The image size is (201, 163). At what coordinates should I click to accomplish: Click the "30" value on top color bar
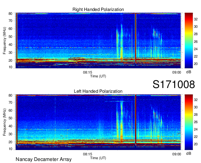pos(196,27)
